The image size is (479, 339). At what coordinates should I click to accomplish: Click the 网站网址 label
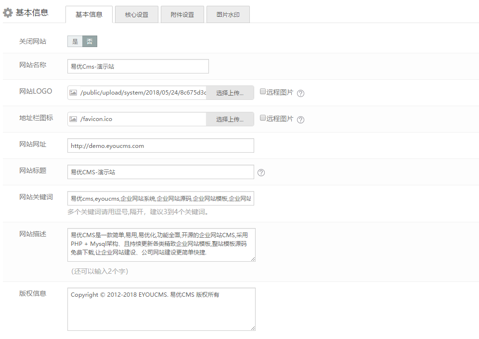click(33, 145)
